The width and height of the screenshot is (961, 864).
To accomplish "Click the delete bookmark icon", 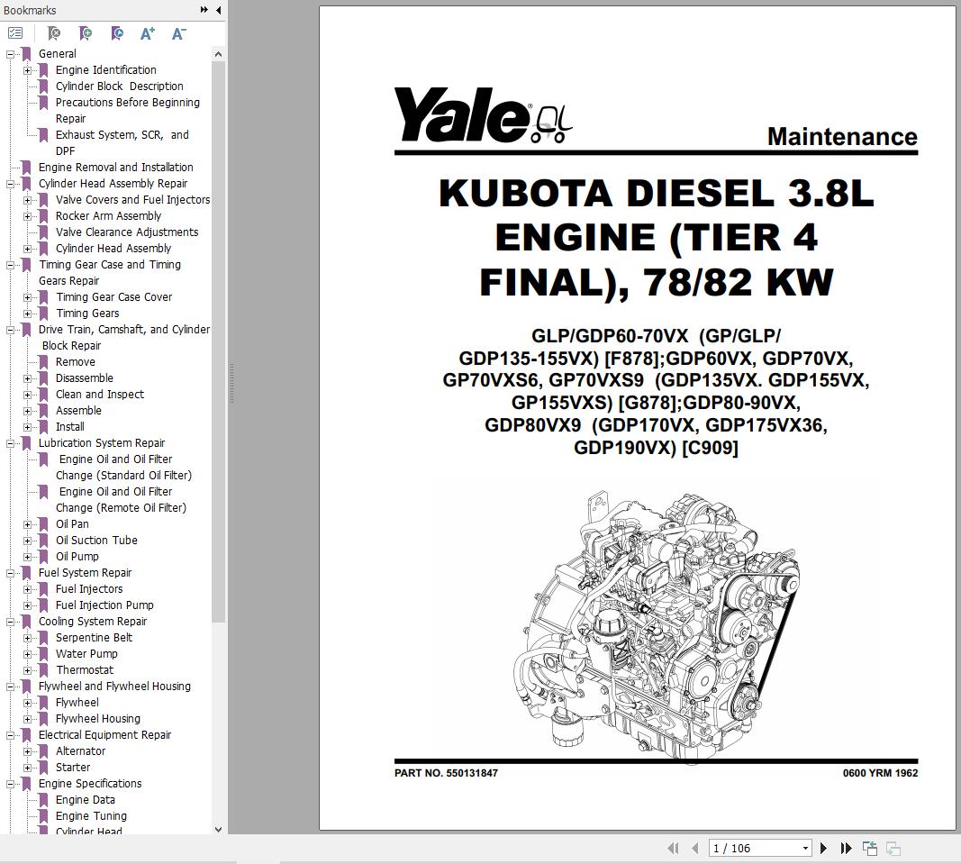I will (x=54, y=33).
